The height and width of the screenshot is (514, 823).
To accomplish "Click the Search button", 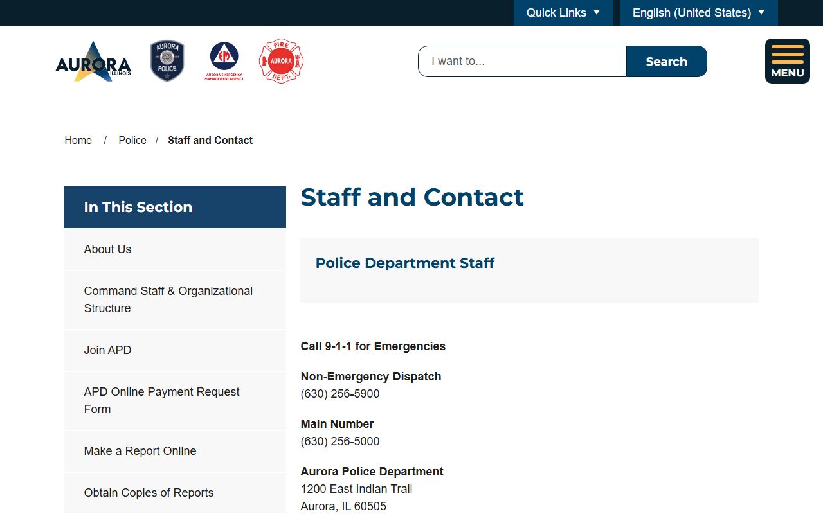I will point(667,61).
